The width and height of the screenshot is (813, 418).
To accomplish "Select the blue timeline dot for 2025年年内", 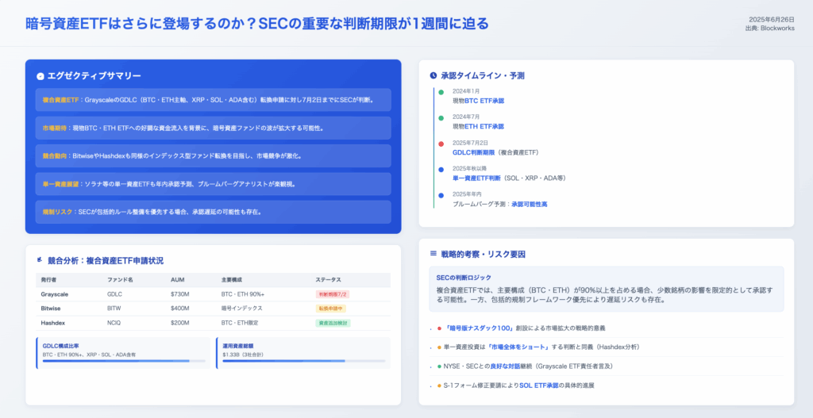I will coord(441,195).
